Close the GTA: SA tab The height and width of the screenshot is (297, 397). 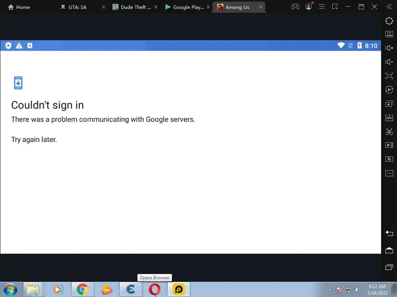(103, 7)
